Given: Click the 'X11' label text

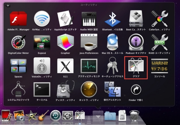Looking at the screenshot, I should 65,76.
